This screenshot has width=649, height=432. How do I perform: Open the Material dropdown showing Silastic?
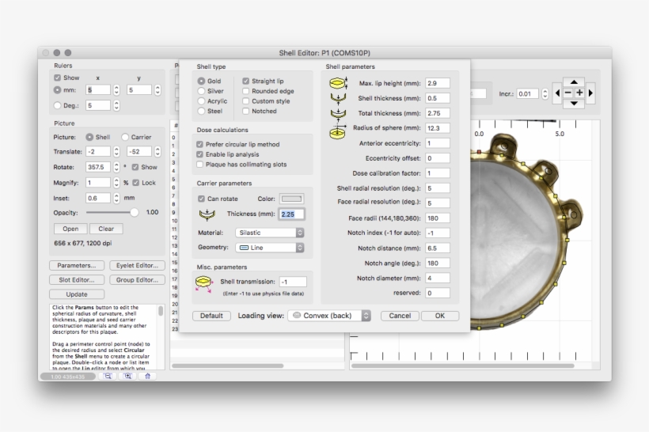click(270, 233)
